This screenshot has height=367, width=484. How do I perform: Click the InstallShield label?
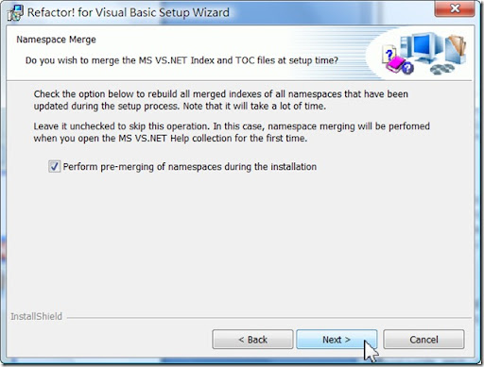[36, 316]
